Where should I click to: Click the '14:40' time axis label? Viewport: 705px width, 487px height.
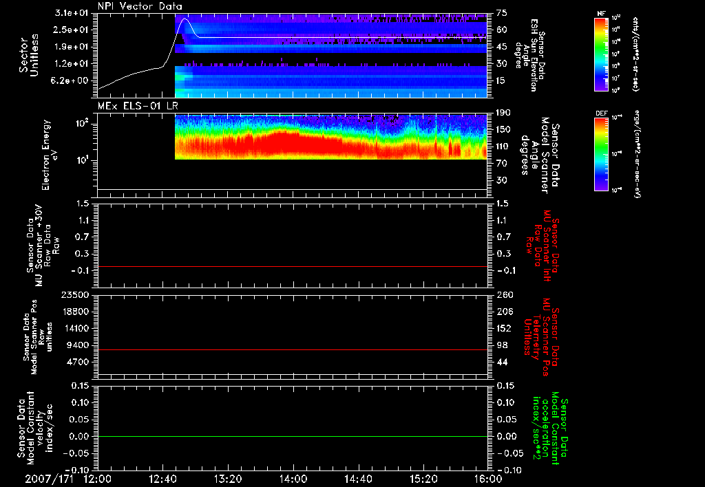[358, 479]
